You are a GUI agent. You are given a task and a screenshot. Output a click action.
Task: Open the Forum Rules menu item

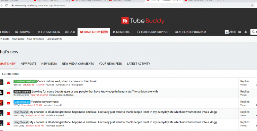coord(49,32)
